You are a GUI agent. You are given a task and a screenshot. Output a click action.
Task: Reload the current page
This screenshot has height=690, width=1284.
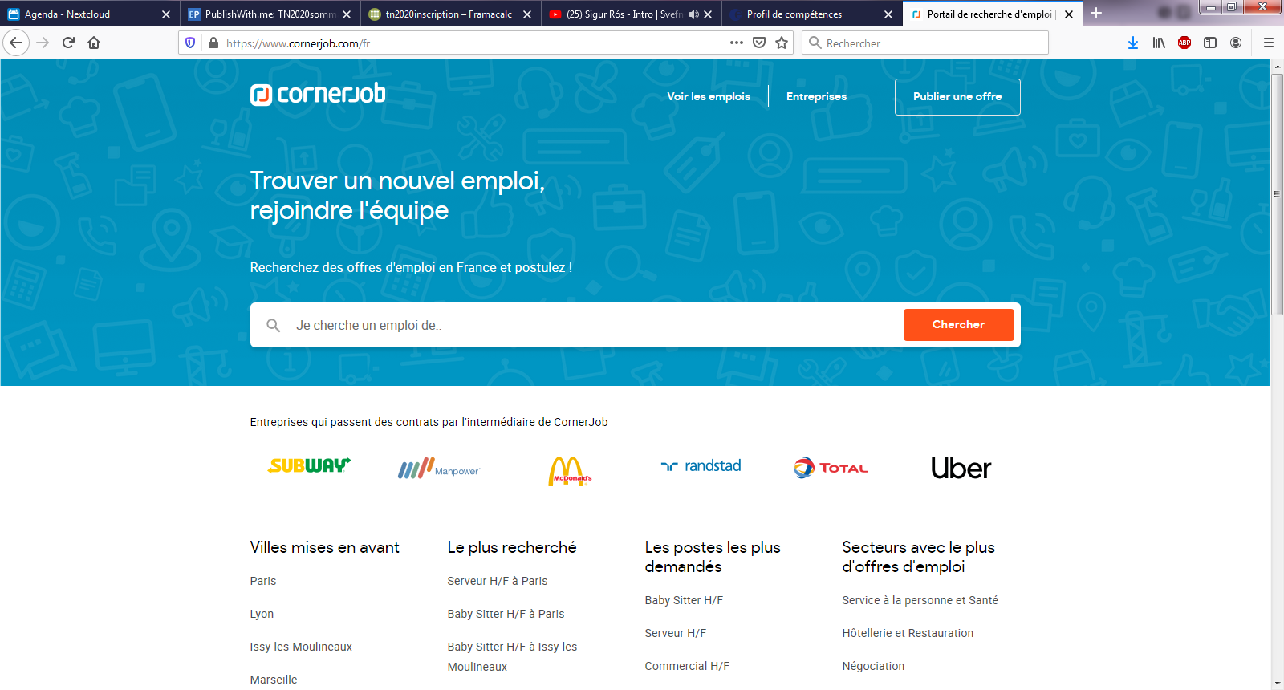click(68, 43)
